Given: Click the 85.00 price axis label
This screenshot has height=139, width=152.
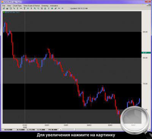Looking at the screenshot, I should (145, 32).
